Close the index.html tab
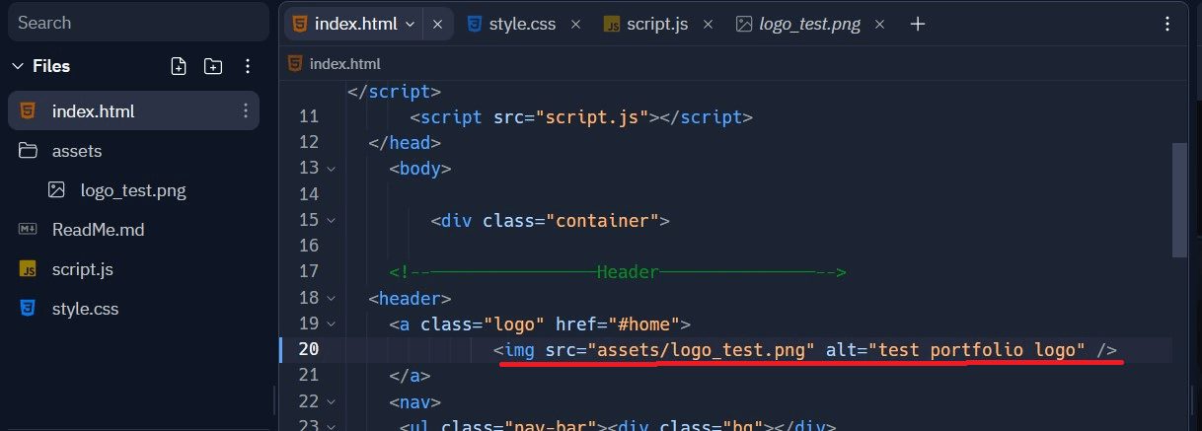The height and width of the screenshot is (431, 1202). (438, 24)
